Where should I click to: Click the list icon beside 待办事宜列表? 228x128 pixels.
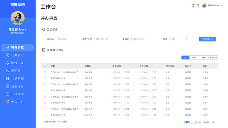44,50
